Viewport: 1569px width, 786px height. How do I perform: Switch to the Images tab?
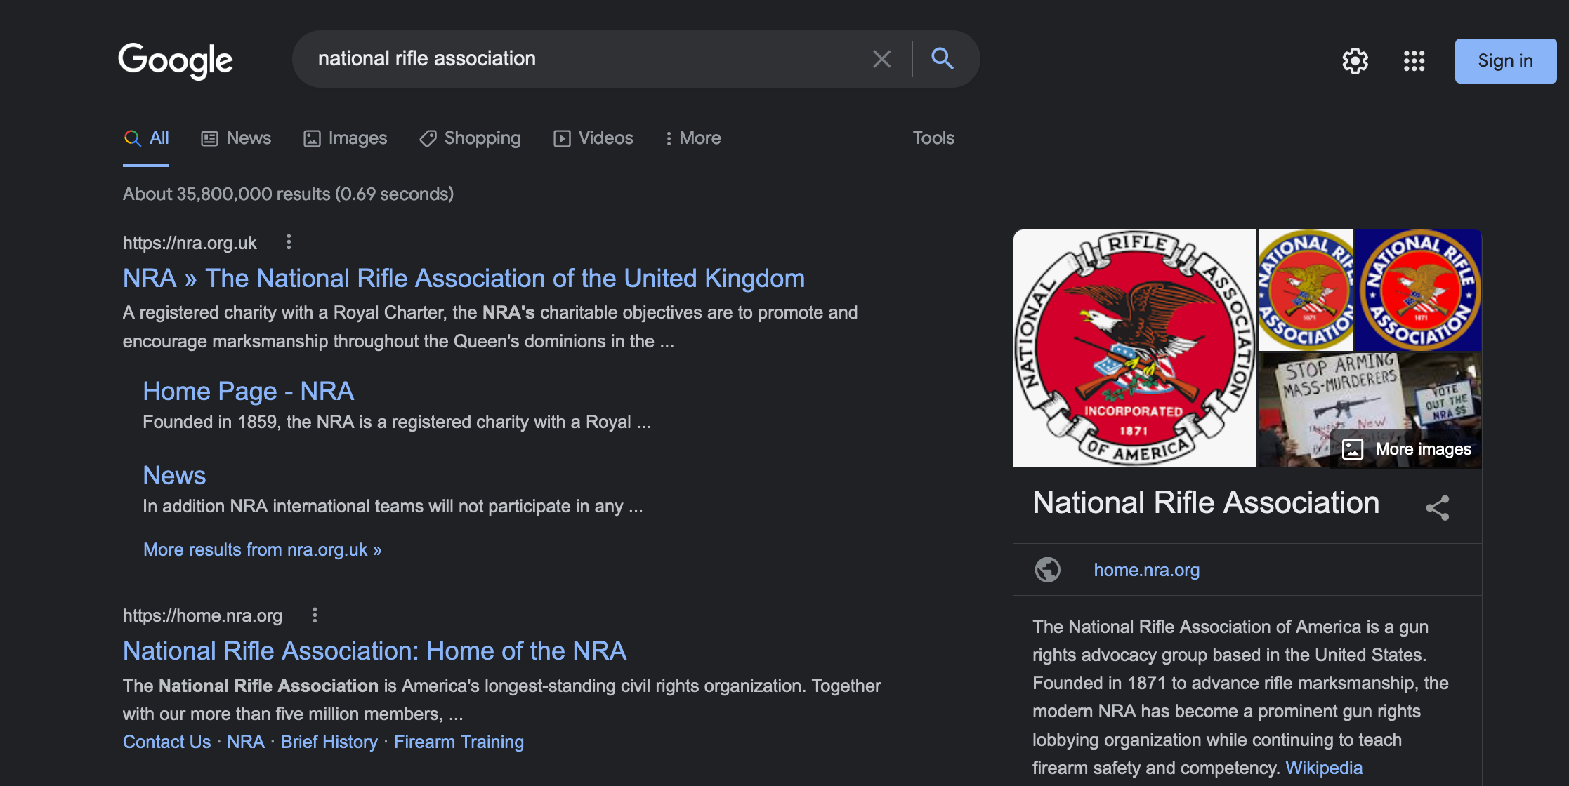pos(345,138)
